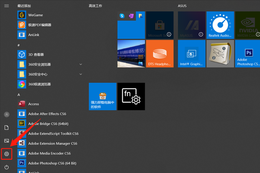Open the file explorer icon in tile folder
Screen dimensions: 260x173
pyautogui.click(x=141, y=16)
